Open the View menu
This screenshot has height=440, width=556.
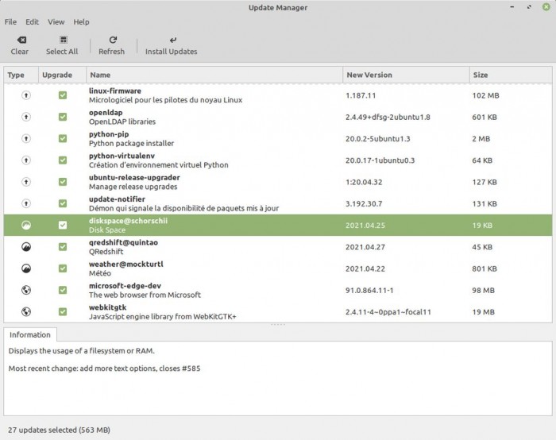coord(56,21)
